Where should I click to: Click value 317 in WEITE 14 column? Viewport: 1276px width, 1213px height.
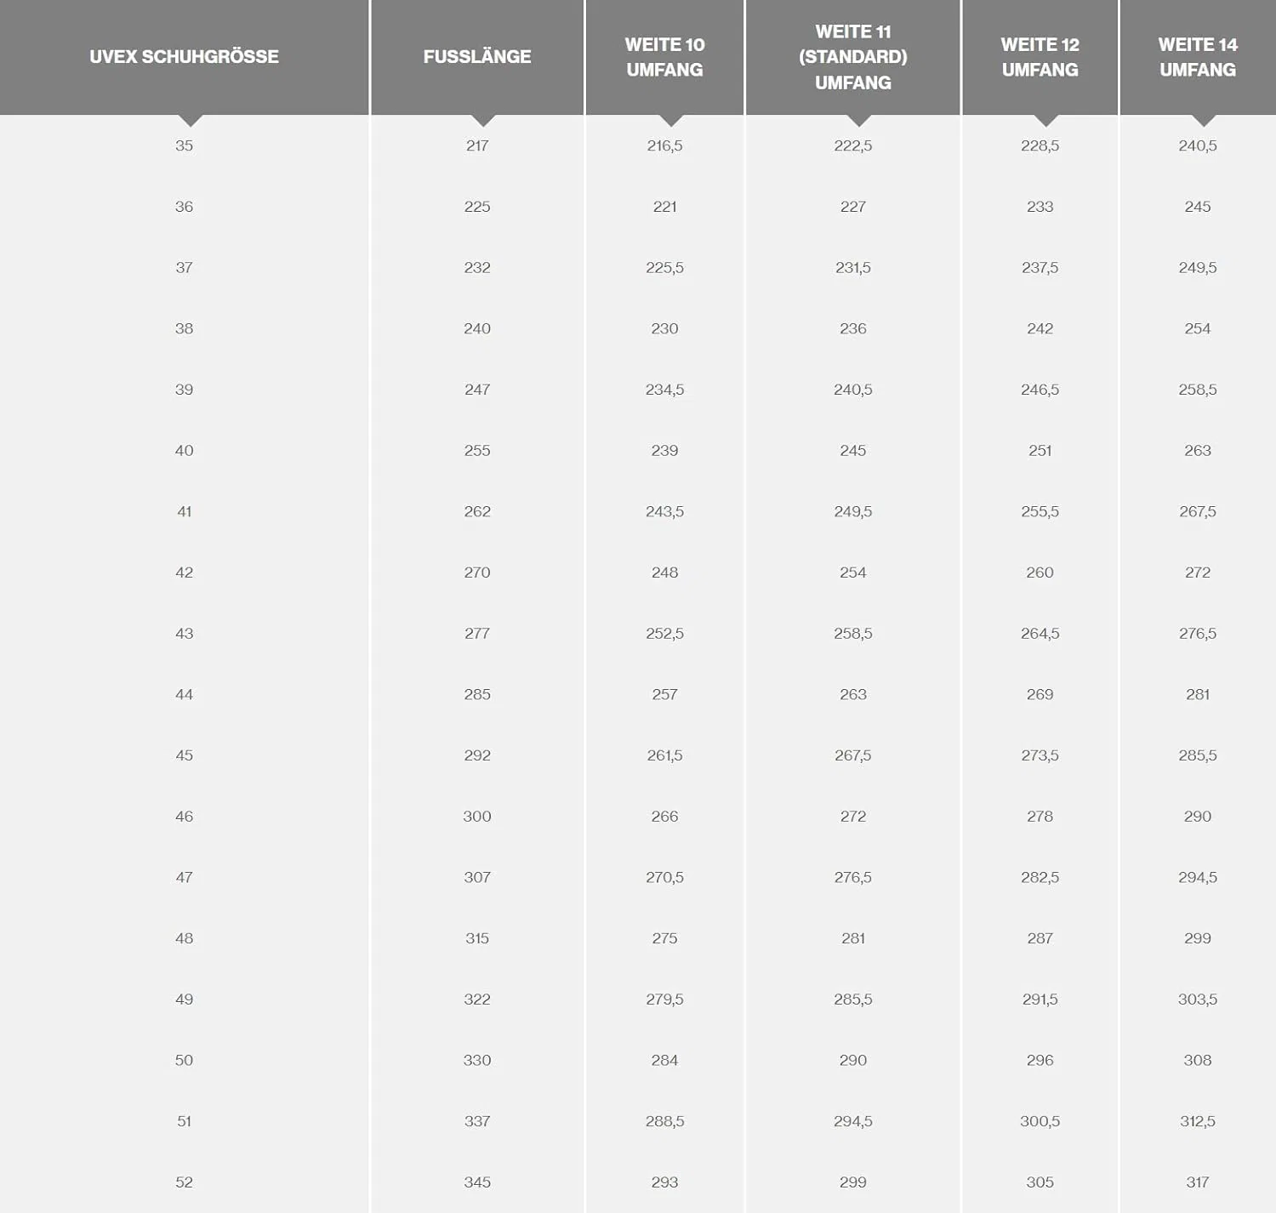[x=1198, y=1182]
